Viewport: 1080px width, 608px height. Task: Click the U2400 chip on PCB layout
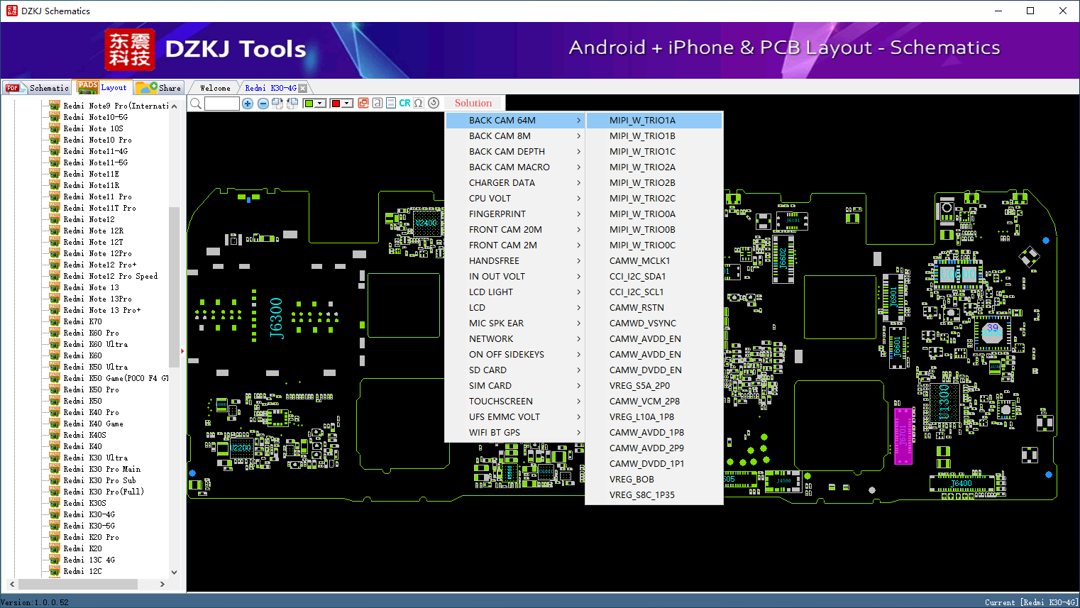(426, 223)
